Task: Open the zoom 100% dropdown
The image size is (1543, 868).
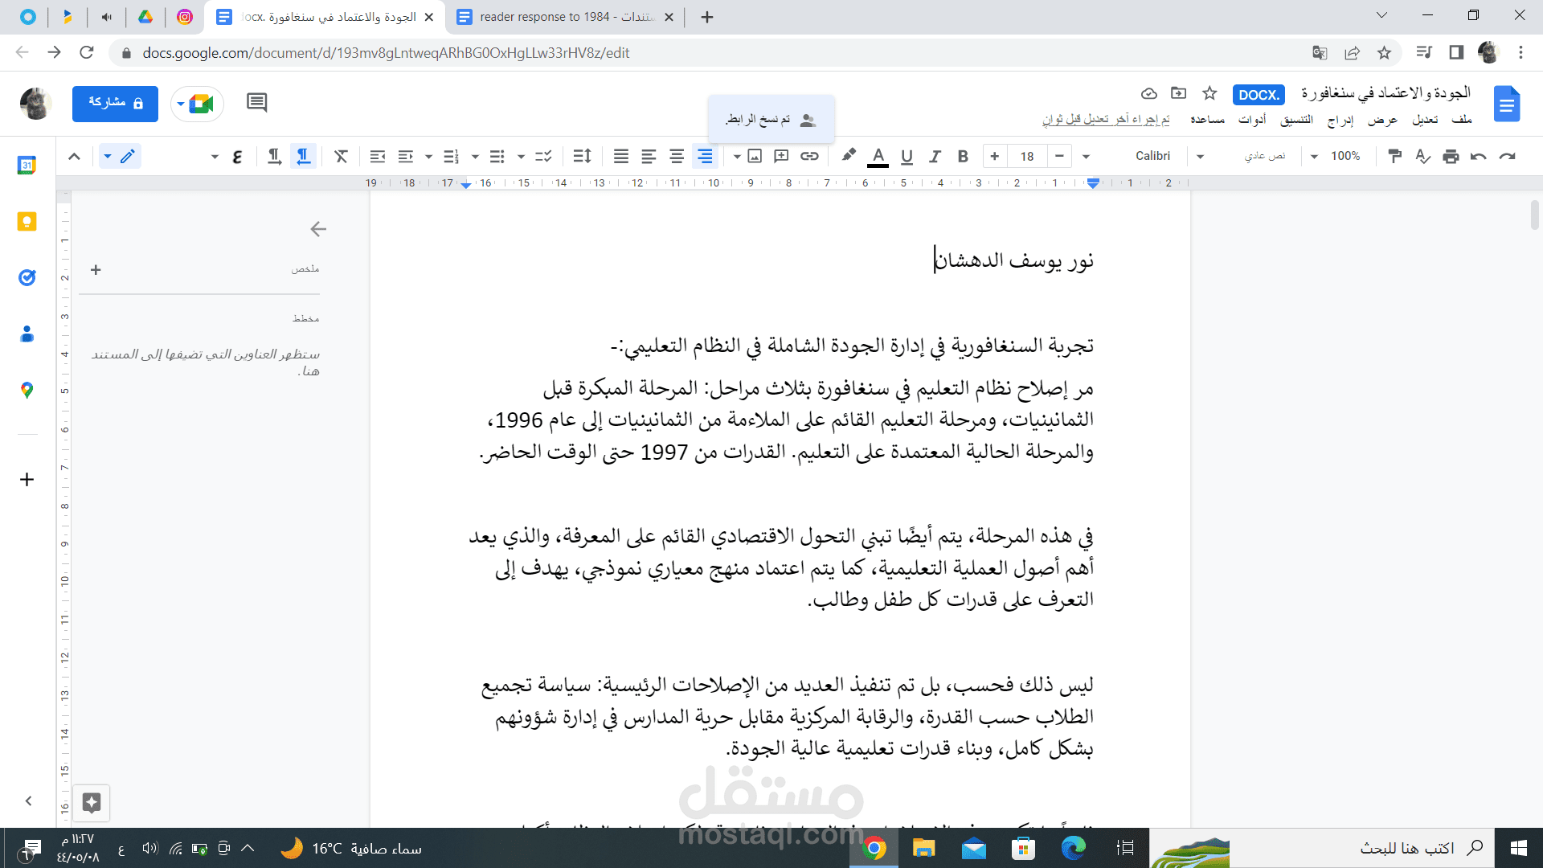Action: 1336,156
